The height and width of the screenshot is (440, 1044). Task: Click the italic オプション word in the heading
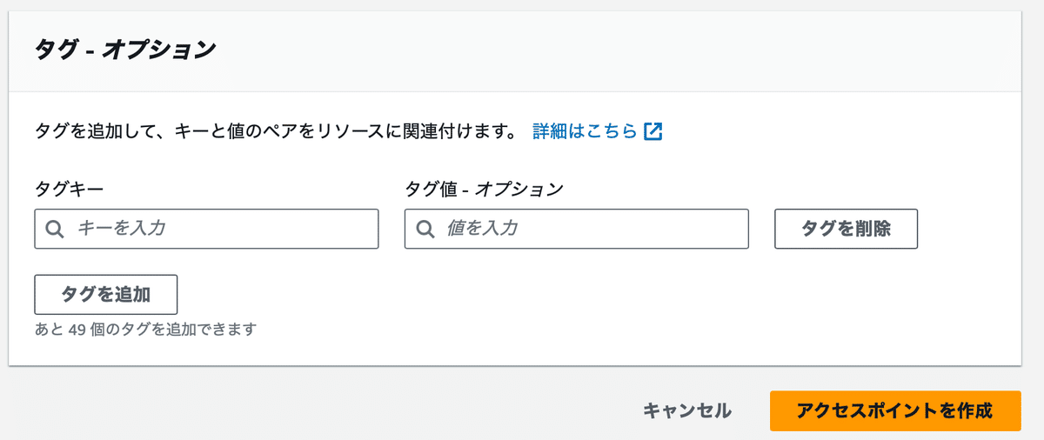[158, 50]
